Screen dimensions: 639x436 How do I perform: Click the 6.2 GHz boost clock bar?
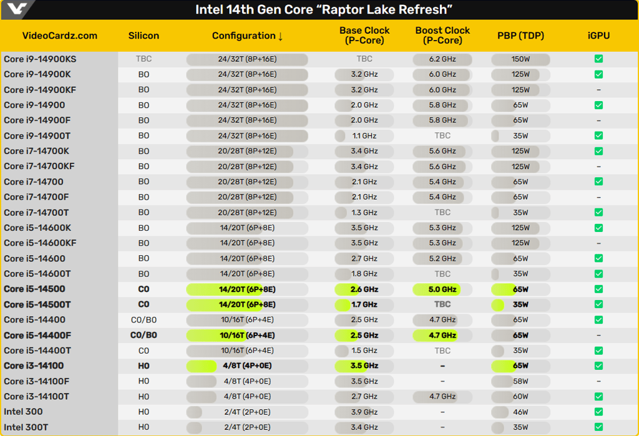(x=442, y=59)
